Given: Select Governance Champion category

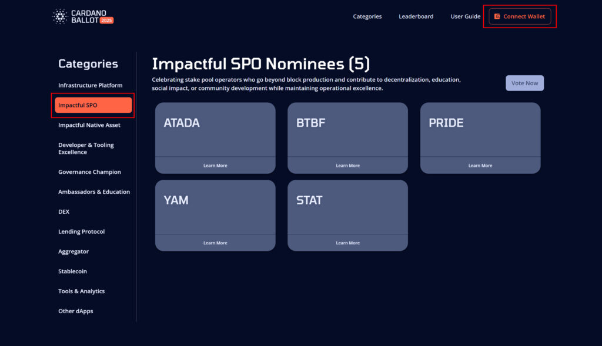Looking at the screenshot, I should 89,172.
